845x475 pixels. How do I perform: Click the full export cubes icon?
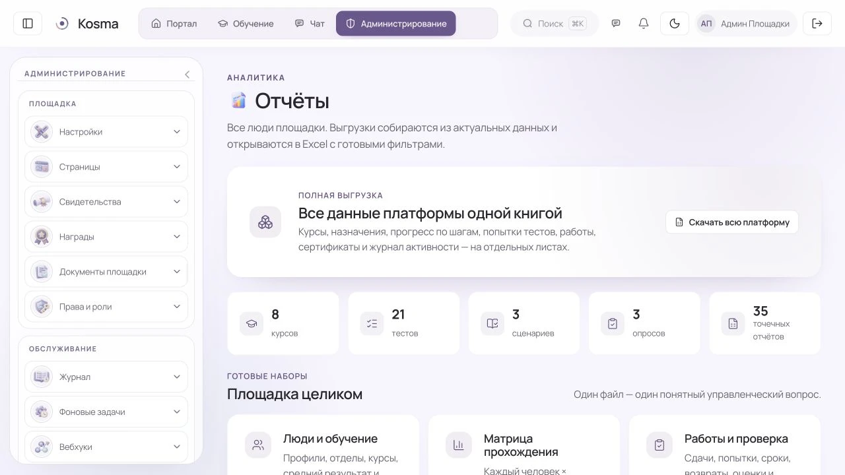(265, 222)
